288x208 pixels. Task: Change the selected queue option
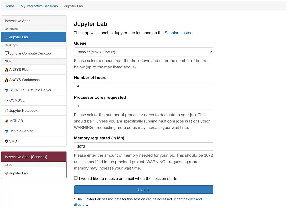tap(143, 52)
